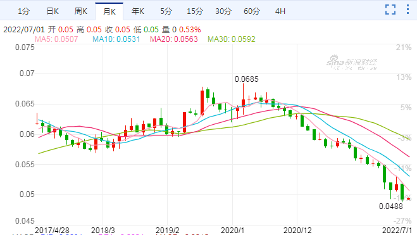Click the 13% right axis label

coord(404,77)
